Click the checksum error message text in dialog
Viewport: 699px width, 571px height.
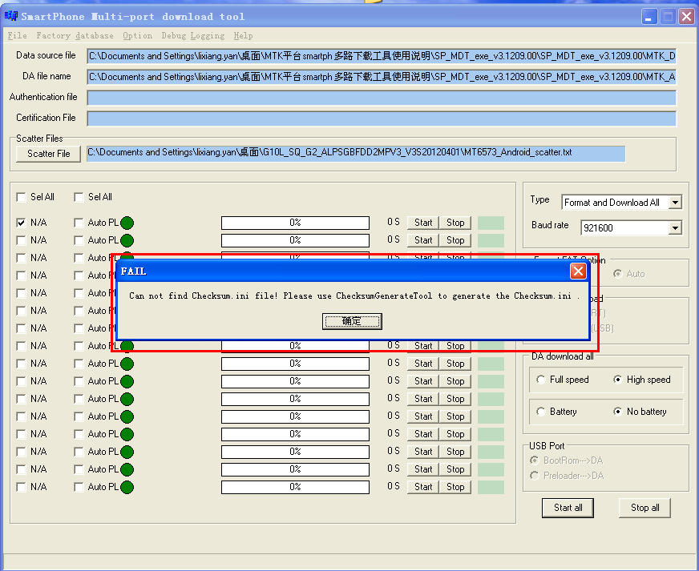(x=354, y=296)
